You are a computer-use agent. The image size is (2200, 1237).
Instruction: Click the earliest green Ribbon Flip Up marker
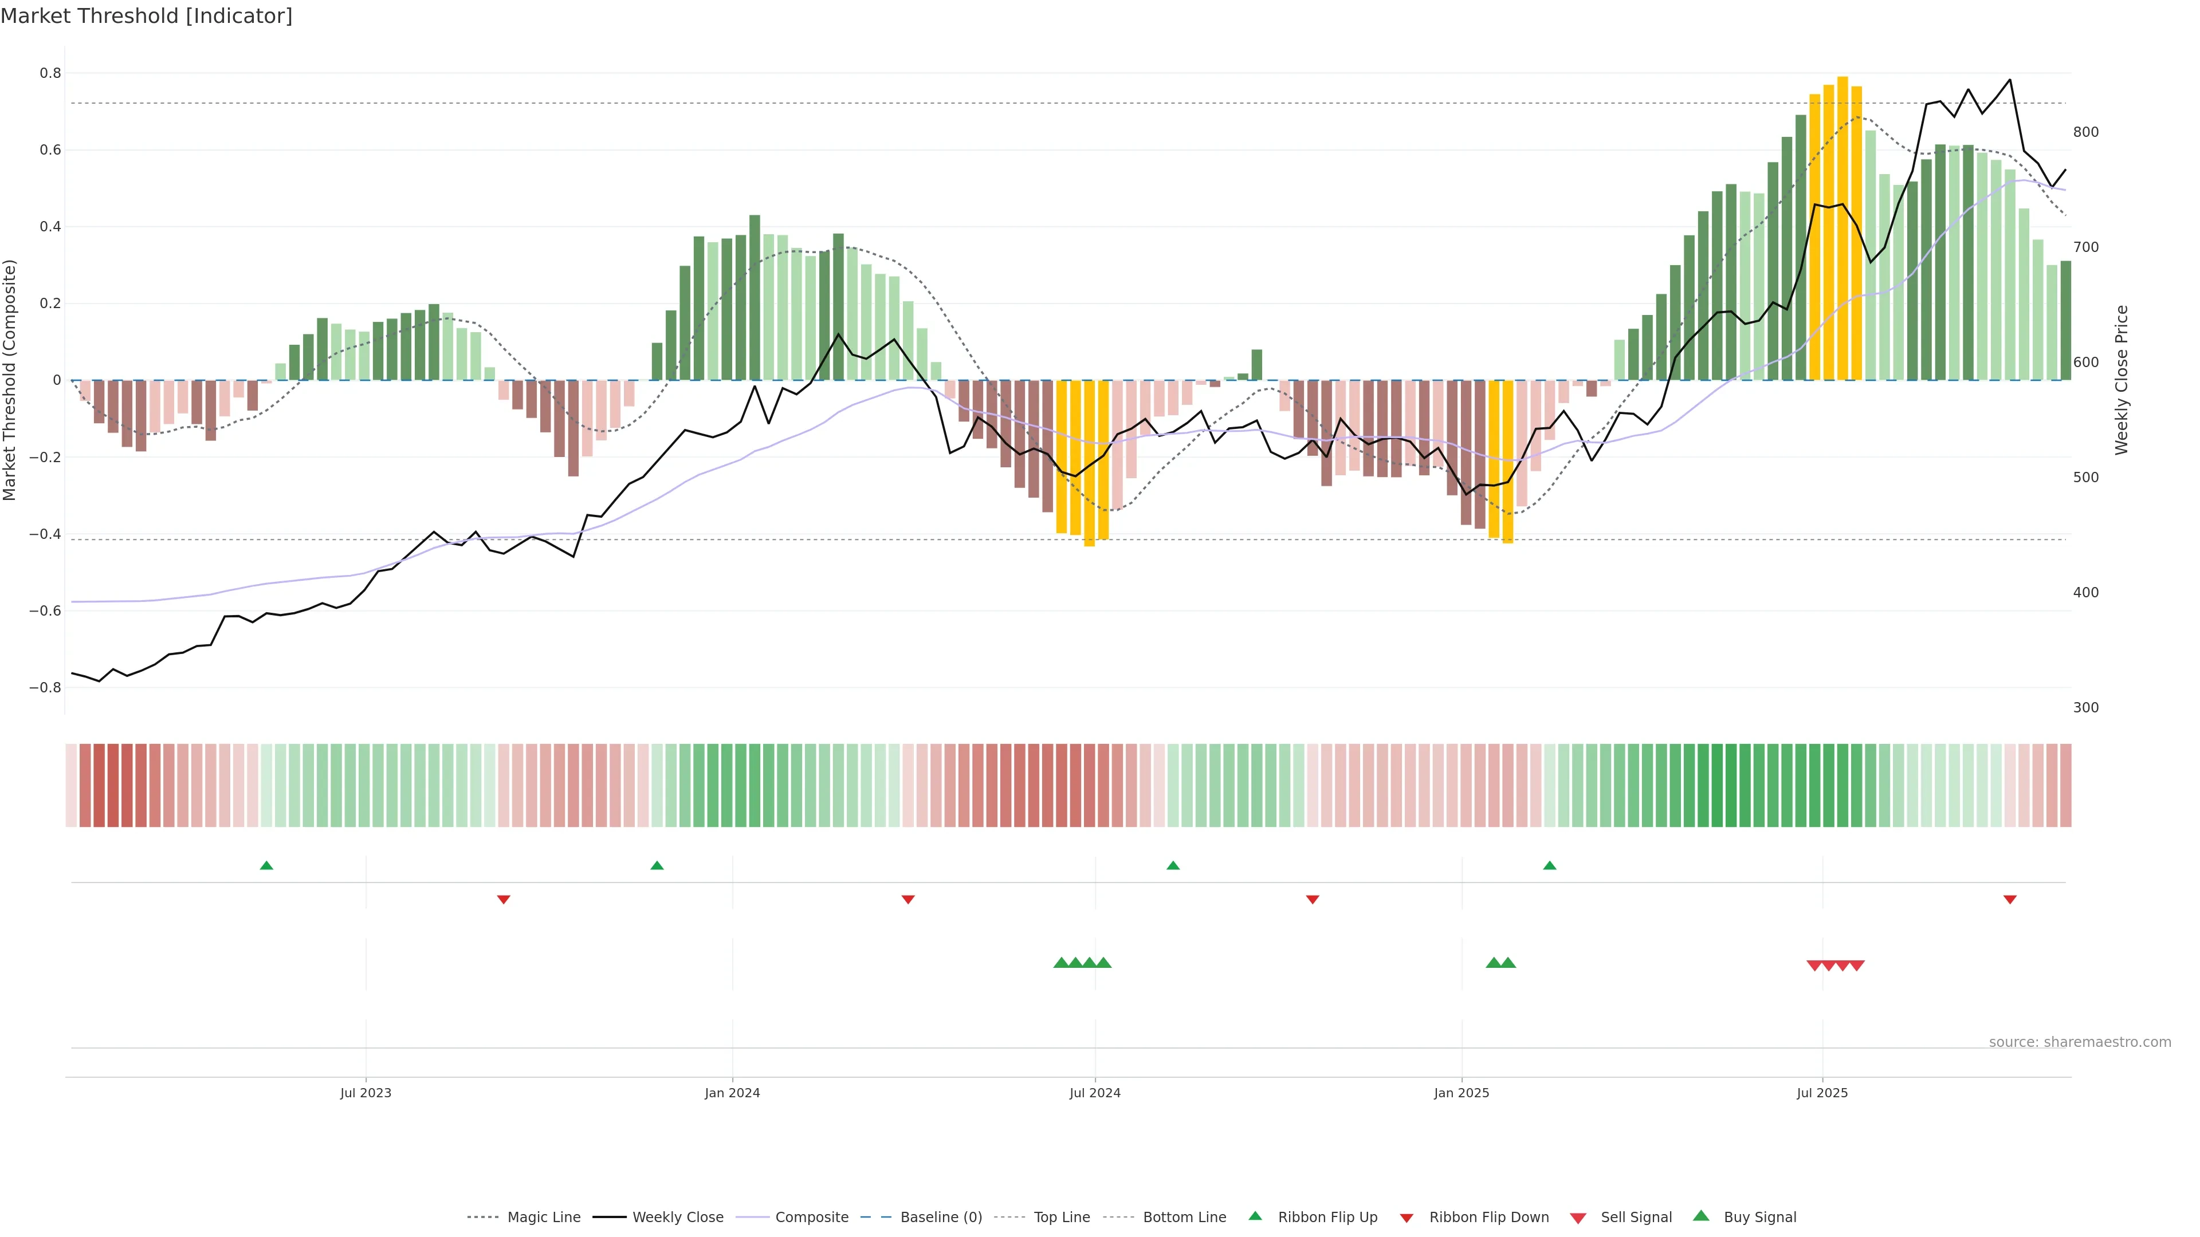pyautogui.click(x=266, y=866)
